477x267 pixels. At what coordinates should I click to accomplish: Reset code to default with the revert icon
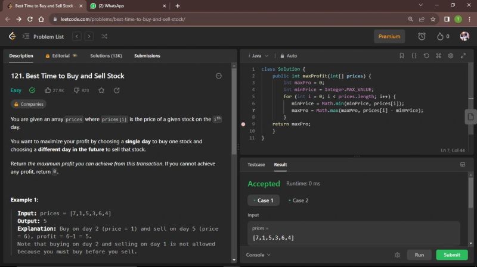click(x=426, y=56)
